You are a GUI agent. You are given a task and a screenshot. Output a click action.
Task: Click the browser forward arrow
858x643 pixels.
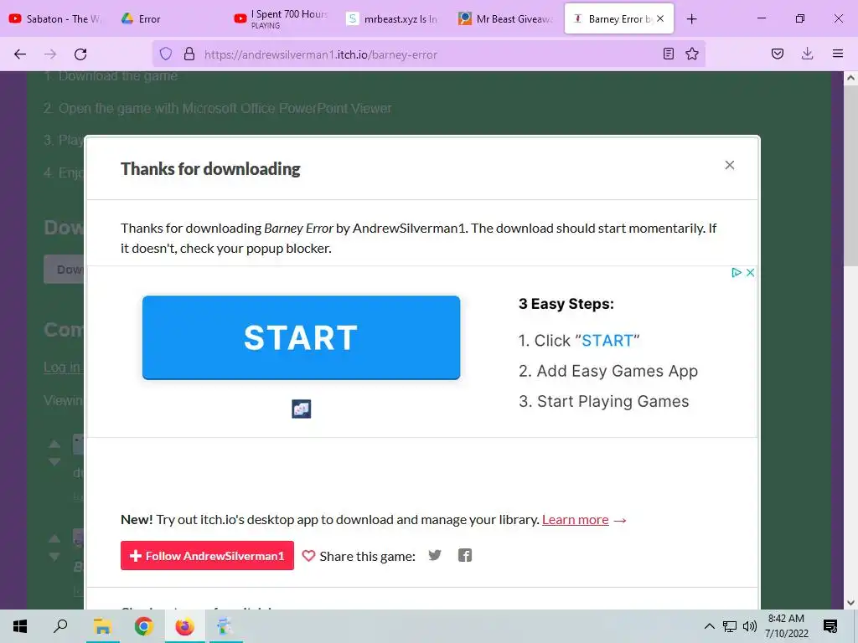tap(50, 54)
